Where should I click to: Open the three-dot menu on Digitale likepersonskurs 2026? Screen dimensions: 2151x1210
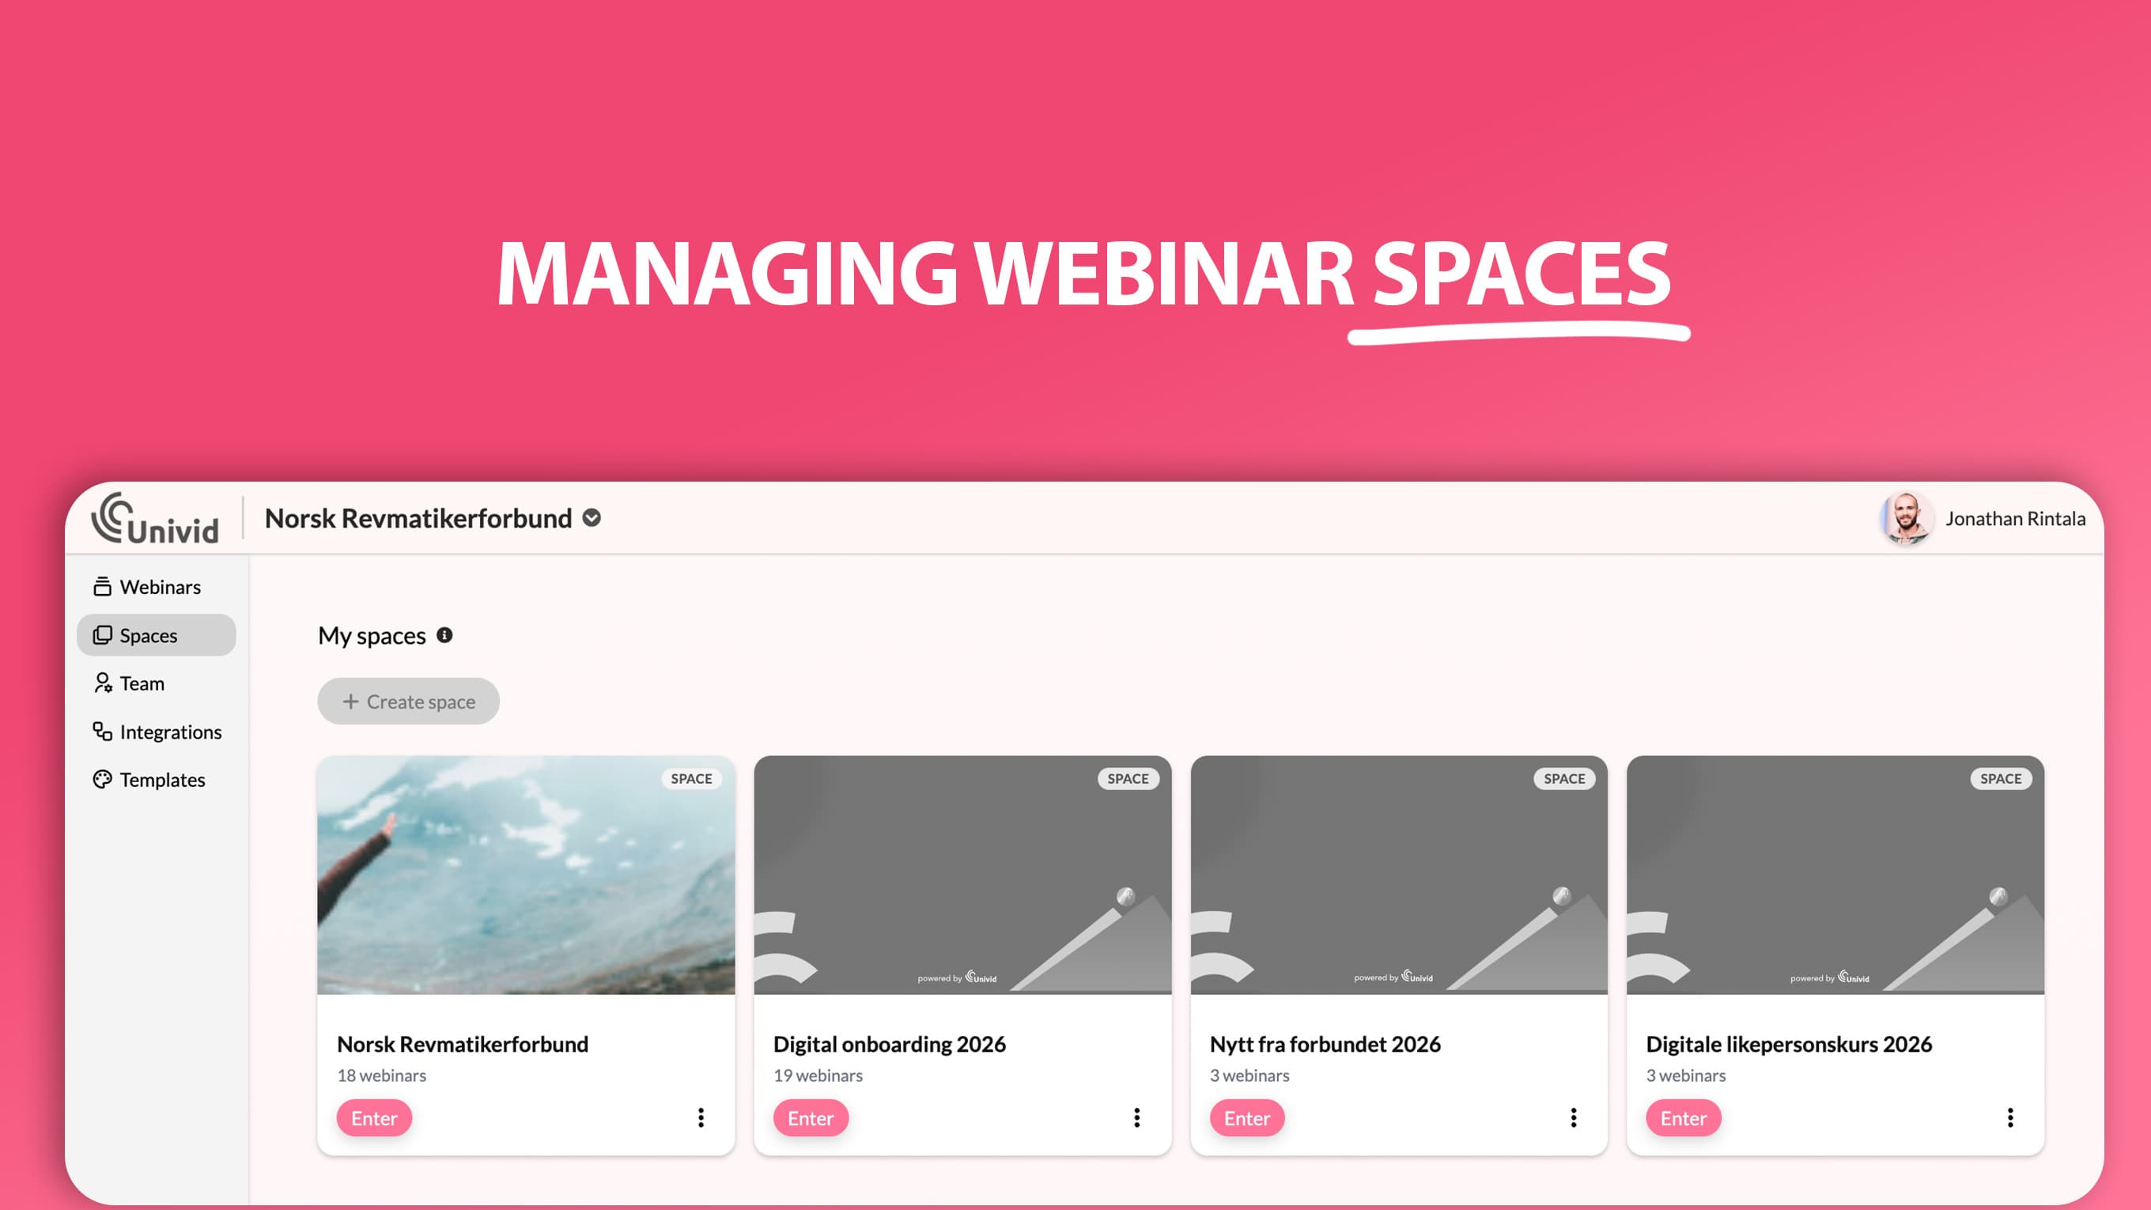coord(2009,1118)
